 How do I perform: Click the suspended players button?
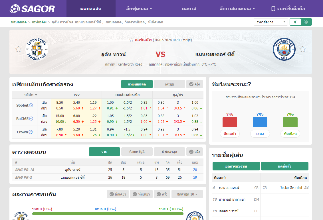point(236,166)
